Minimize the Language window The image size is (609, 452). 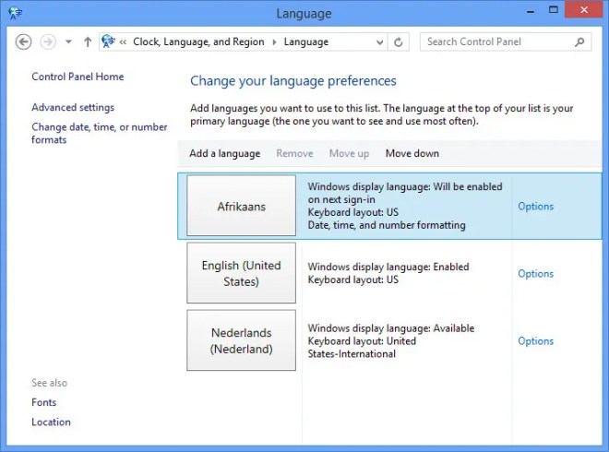[531, 12]
